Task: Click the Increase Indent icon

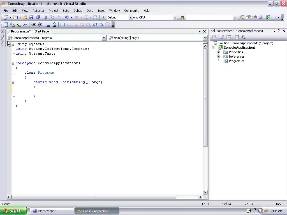Action: click(40, 25)
